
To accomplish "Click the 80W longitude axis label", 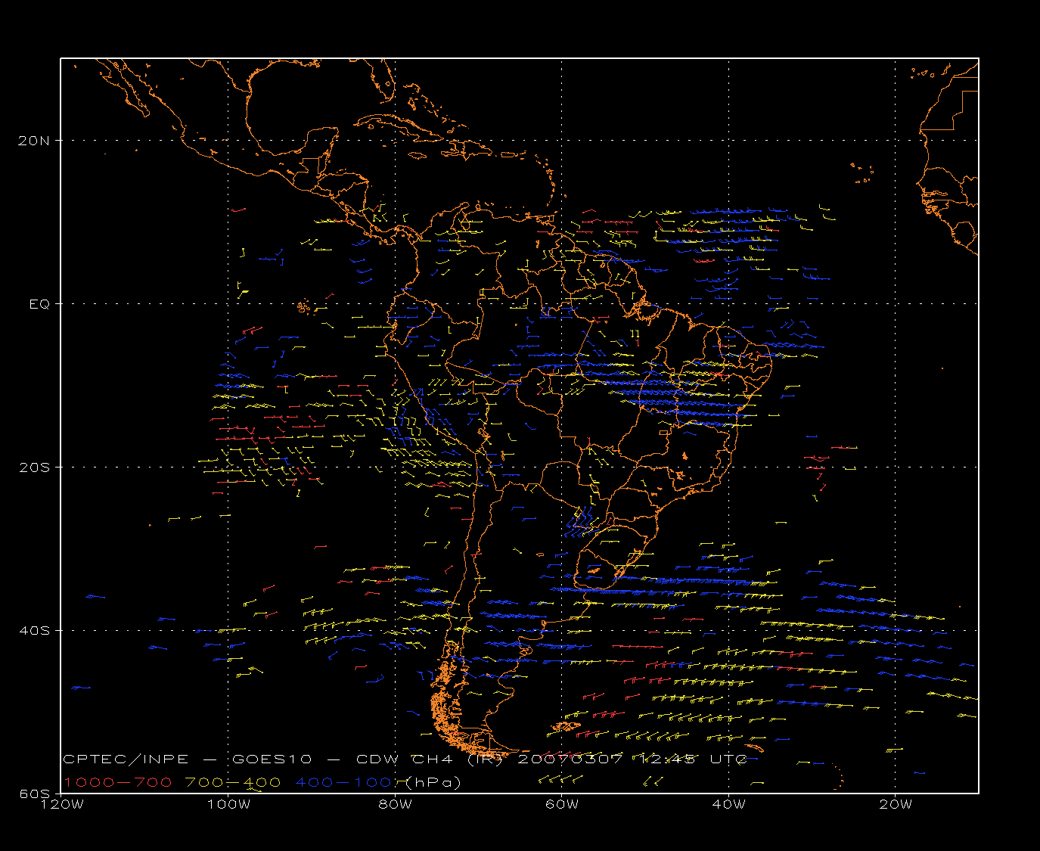I will point(395,804).
